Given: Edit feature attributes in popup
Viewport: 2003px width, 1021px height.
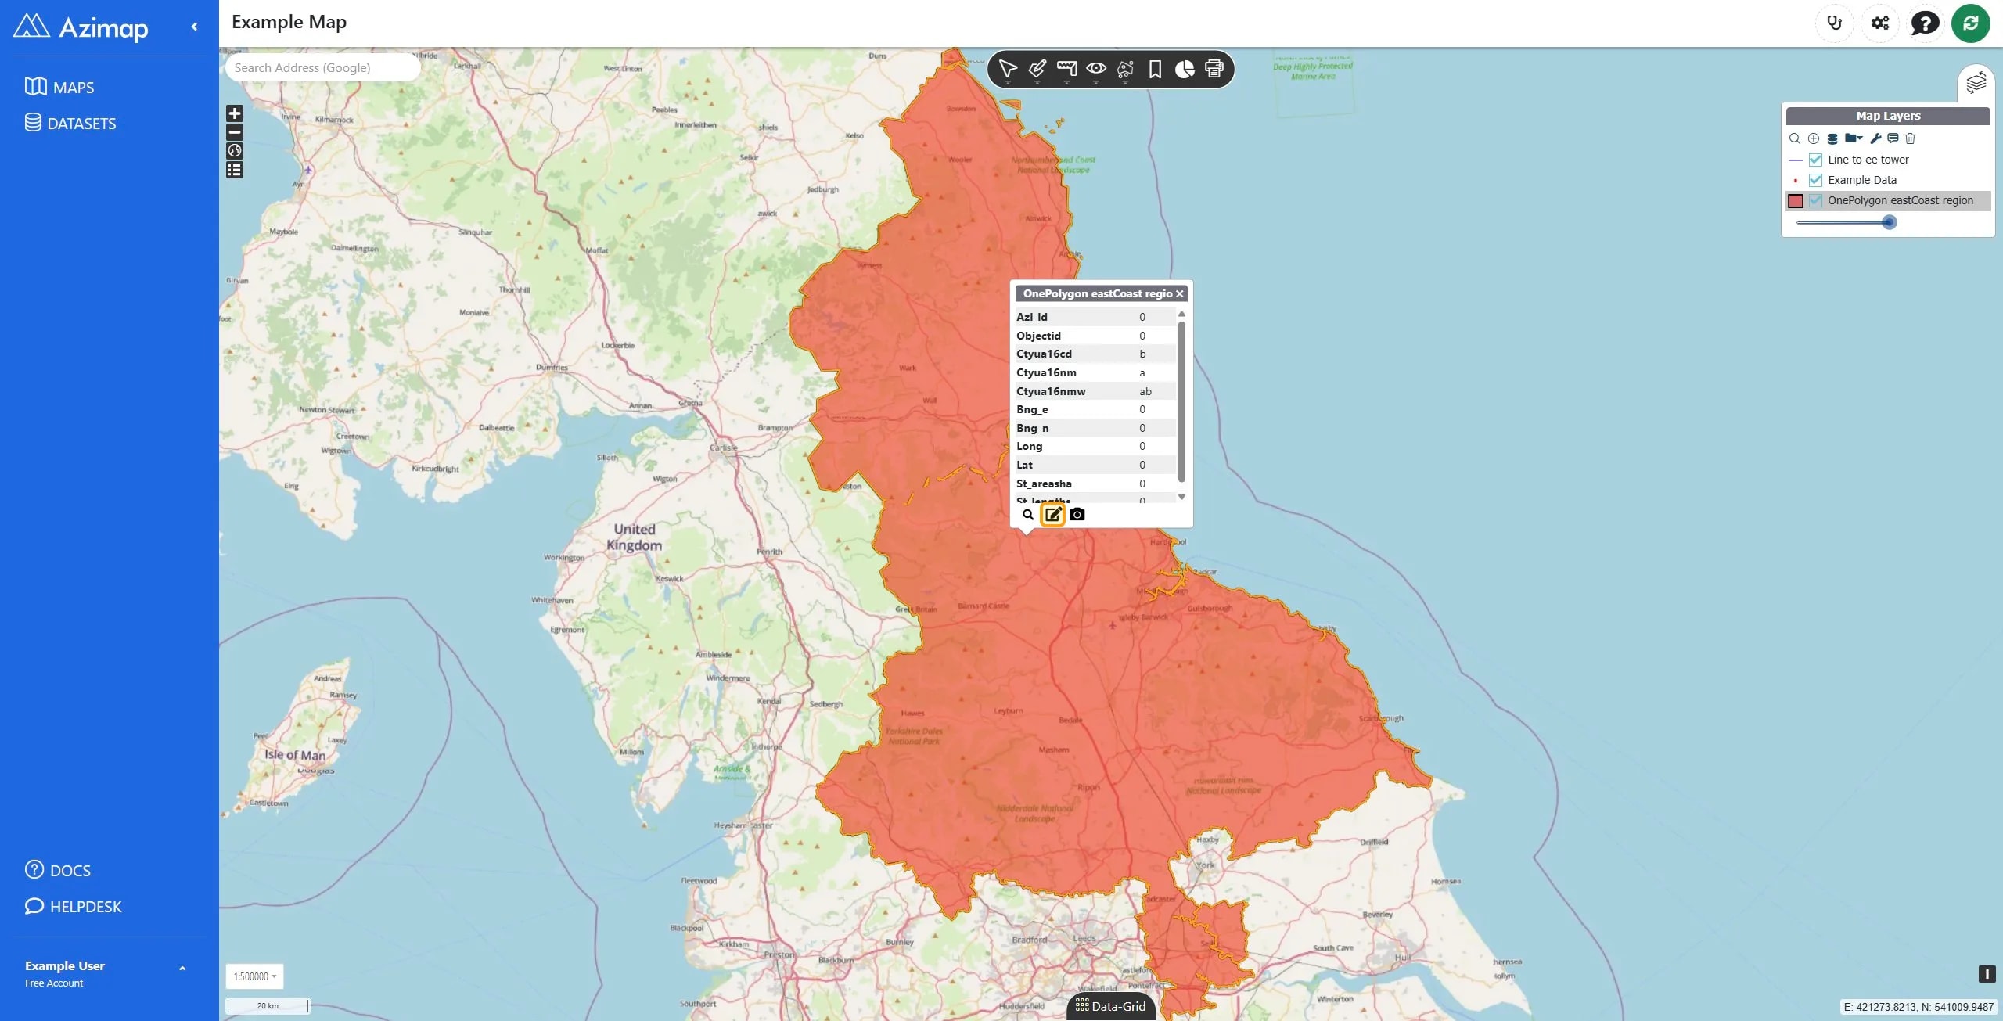Looking at the screenshot, I should point(1053,514).
